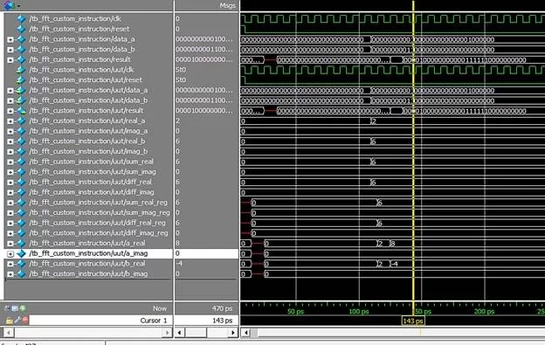Viewport: 545px width, 345px height.
Task: Expand the uut/b_imag signal
Action: [10, 274]
